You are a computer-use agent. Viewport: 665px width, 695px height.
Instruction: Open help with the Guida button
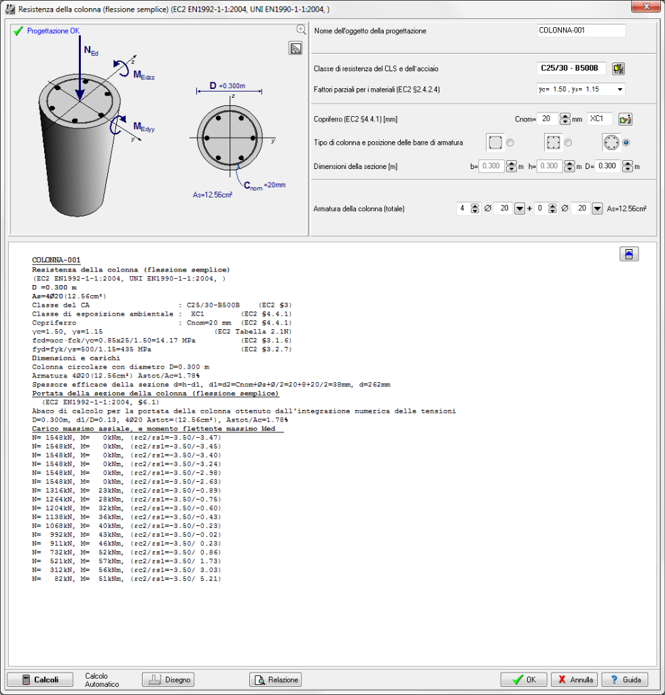(x=625, y=679)
